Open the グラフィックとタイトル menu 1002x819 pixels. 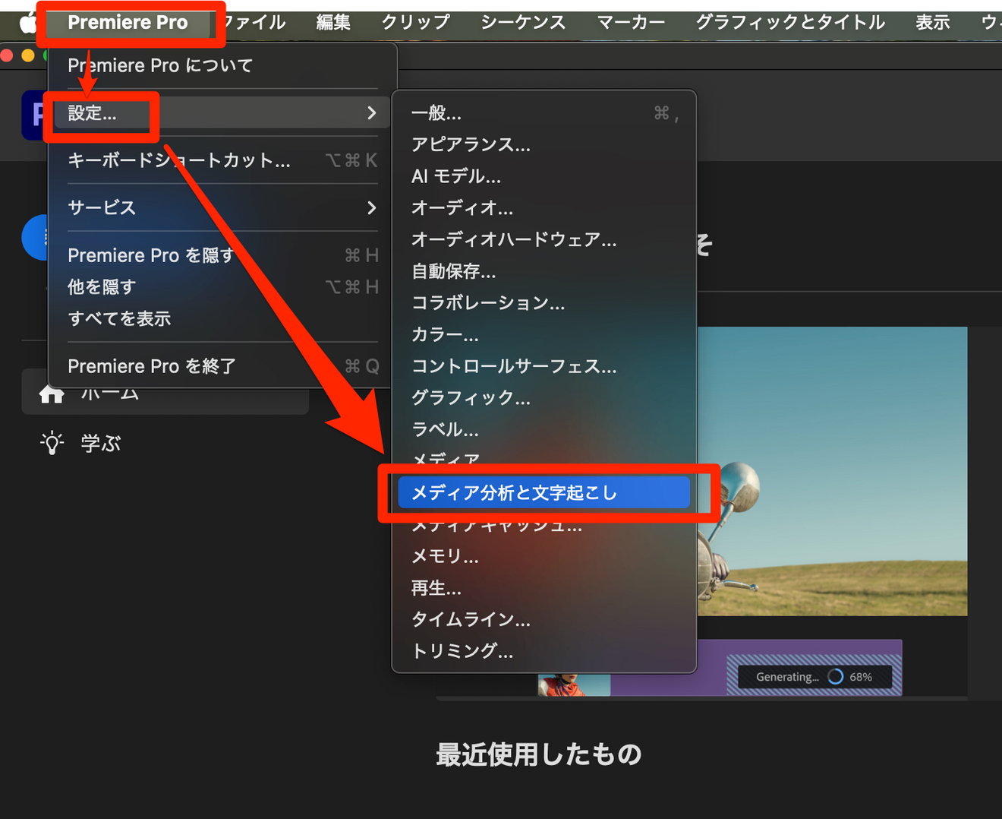[x=790, y=23]
